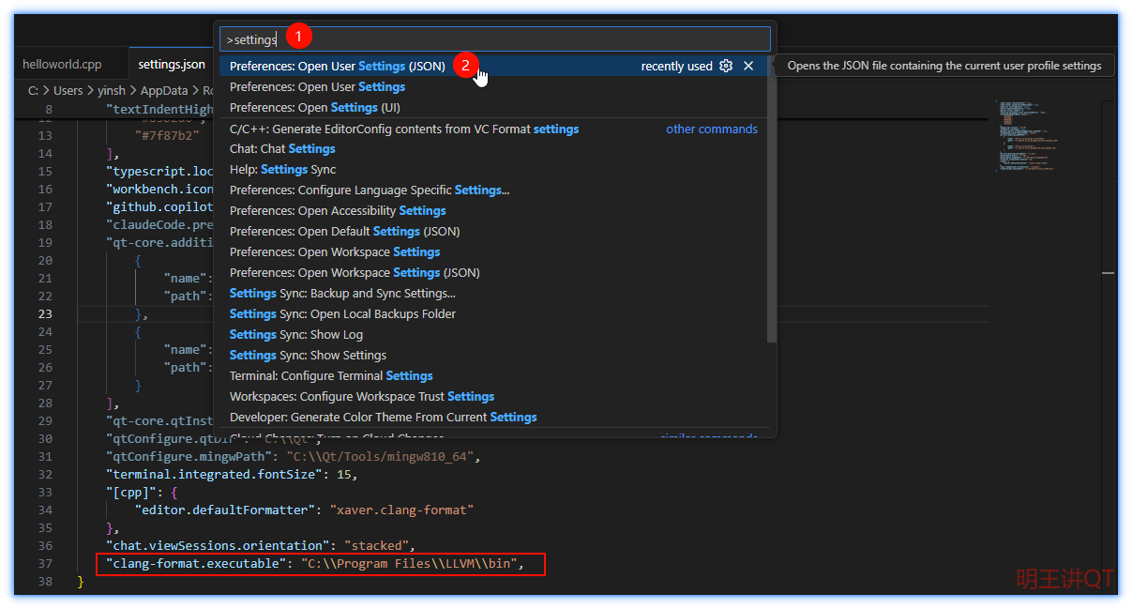Select the settings.json editor tab
Screen dimensions: 1132x609
click(x=172, y=65)
